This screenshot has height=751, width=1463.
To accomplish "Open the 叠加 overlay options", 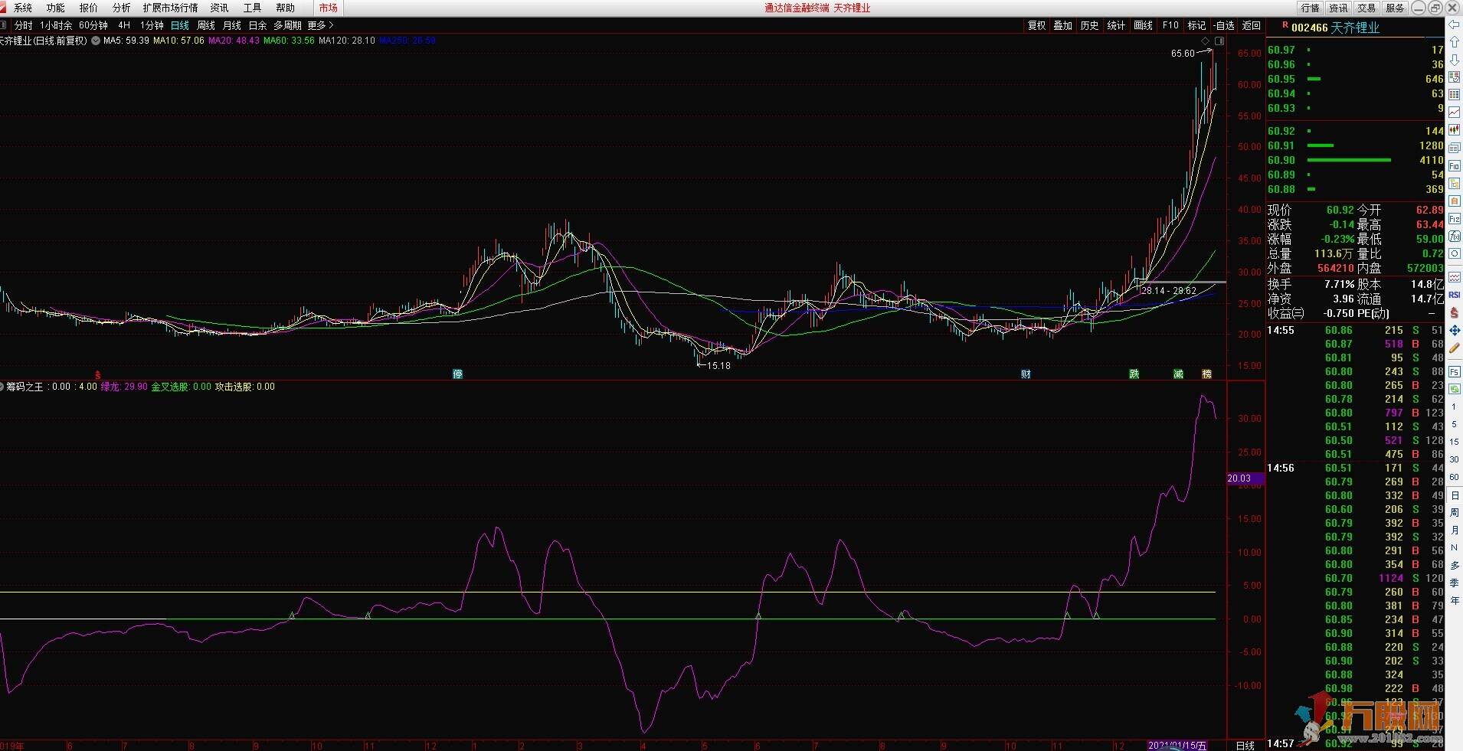I will tap(1063, 25).
